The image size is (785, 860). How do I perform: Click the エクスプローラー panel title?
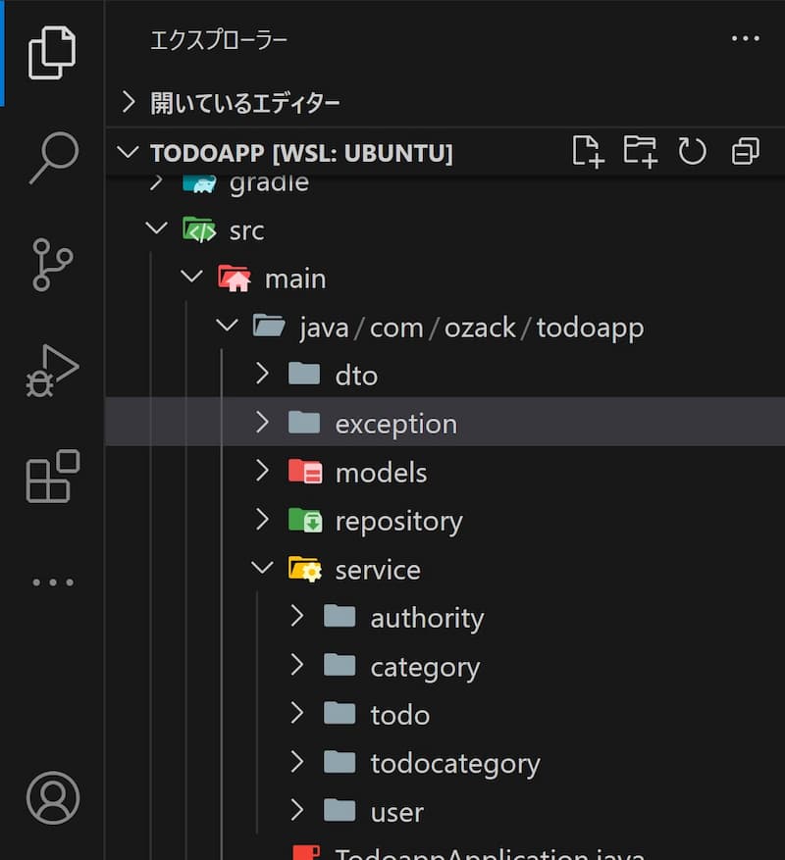coord(219,40)
